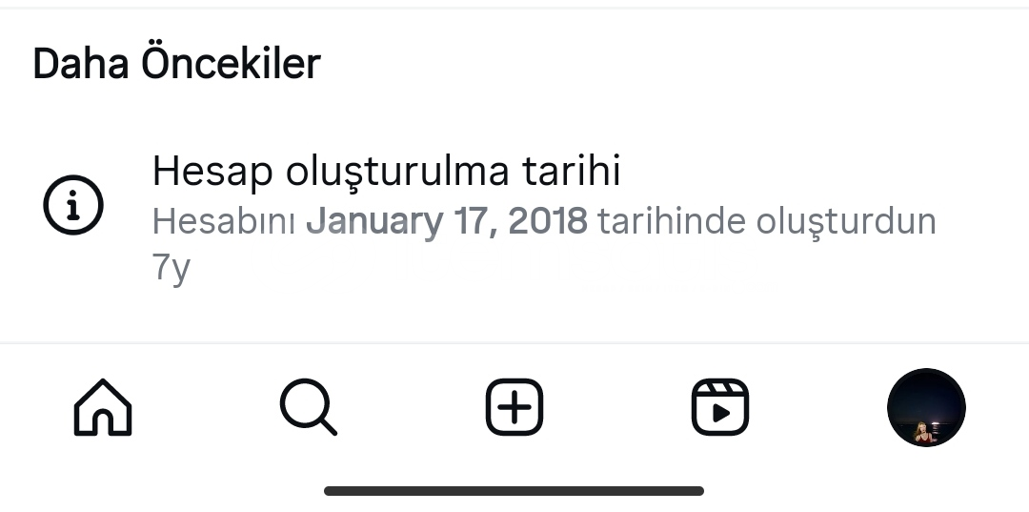The width and height of the screenshot is (1029, 512).
Task: Click the '7y' timestamp
Action: [171, 268]
